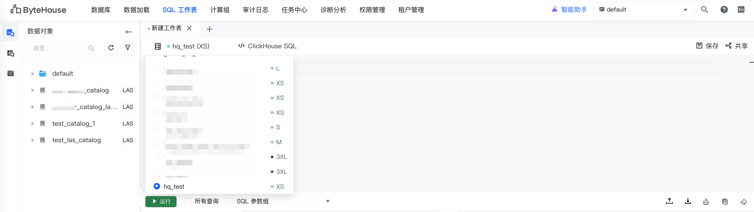Viewport: 754px width, 212px height.
Task: Select the radio button for the M group
Action: tap(157, 142)
